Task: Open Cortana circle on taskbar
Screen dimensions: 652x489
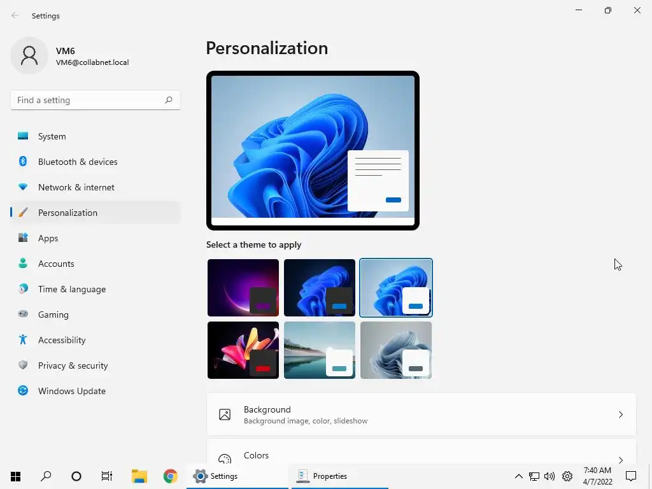Action: tap(76, 476)
